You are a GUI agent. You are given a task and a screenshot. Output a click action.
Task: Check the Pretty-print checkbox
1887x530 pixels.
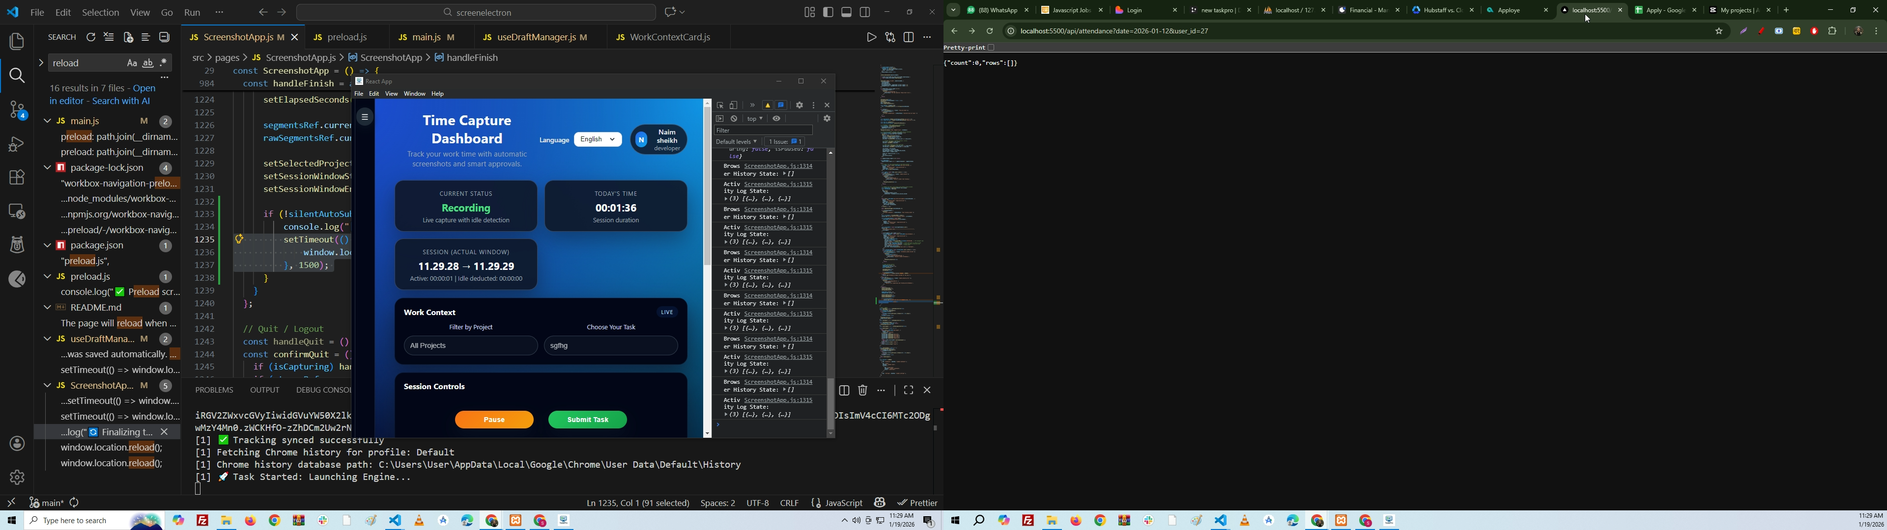(991, 48)
